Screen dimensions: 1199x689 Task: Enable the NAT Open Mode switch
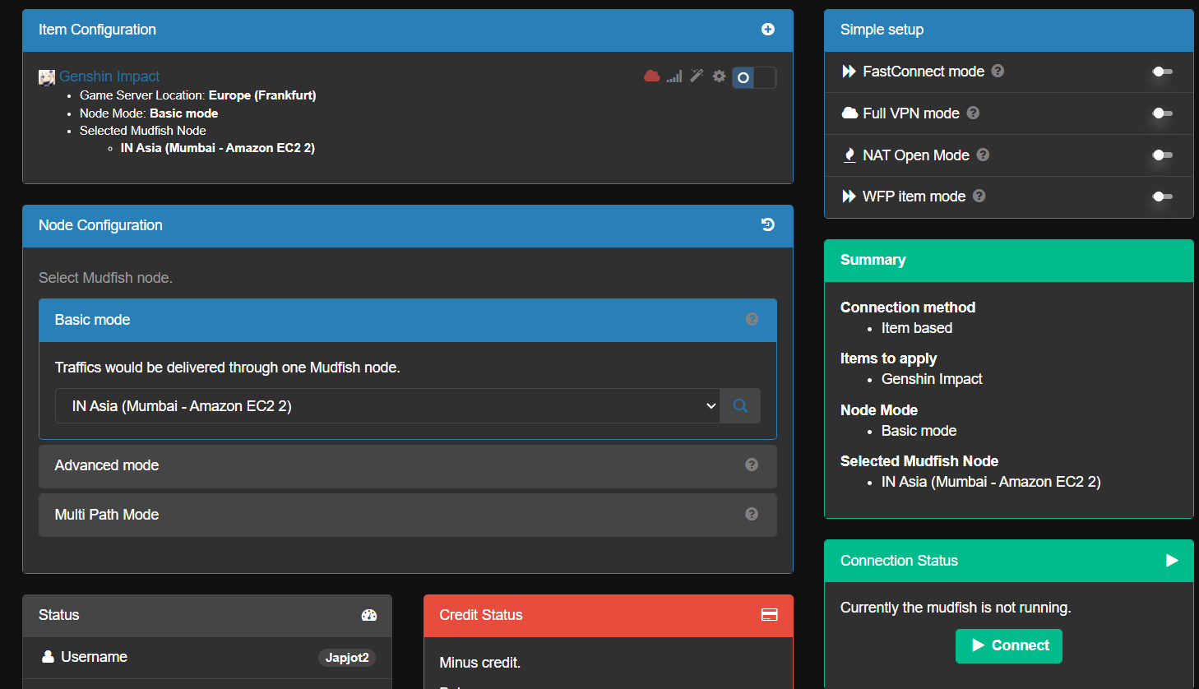[1162, 155]
